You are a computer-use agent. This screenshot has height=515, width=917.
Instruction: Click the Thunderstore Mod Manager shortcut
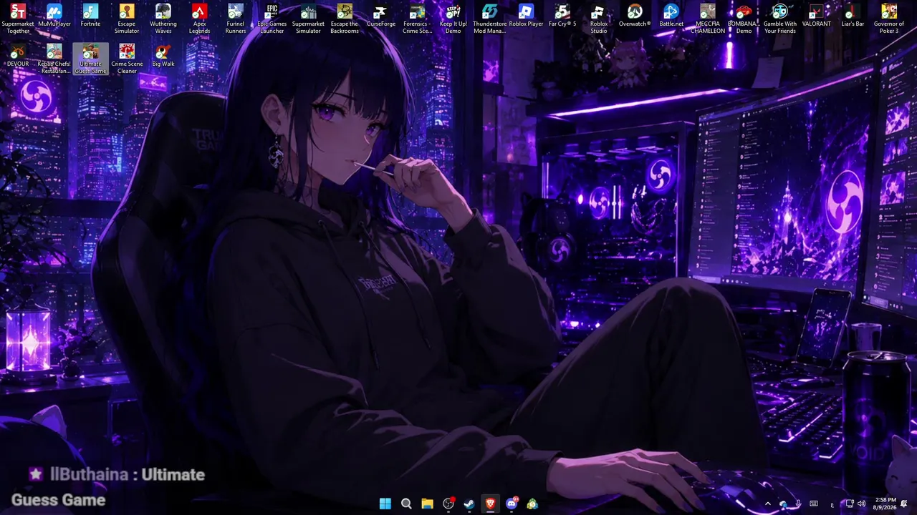[x=489, y=19]
